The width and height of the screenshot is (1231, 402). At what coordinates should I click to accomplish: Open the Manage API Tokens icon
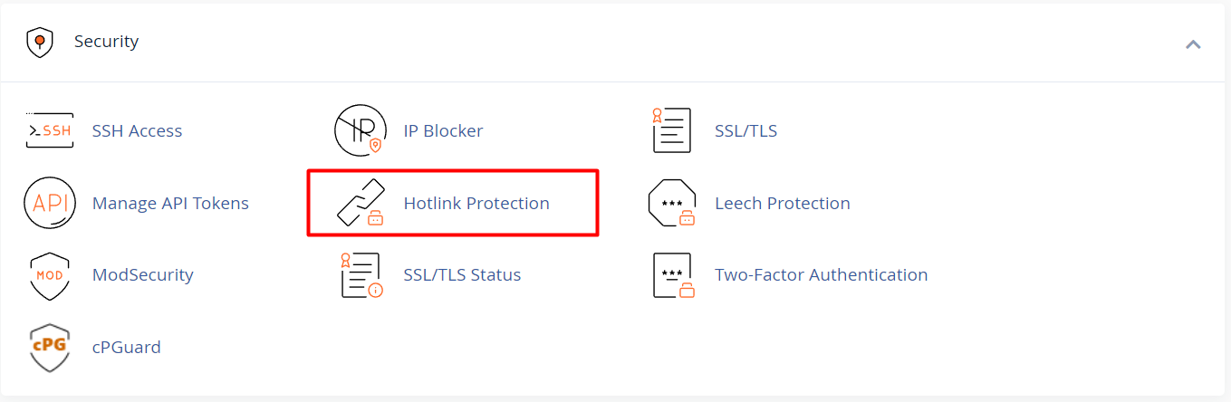49,203
